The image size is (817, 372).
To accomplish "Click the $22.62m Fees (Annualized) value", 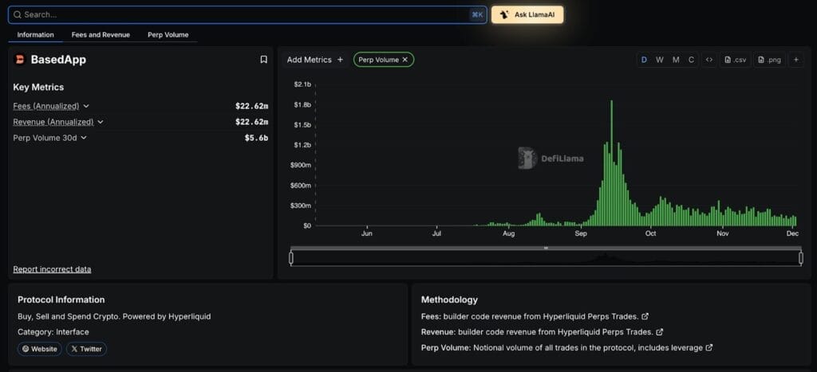I will (x=251, y=106).
